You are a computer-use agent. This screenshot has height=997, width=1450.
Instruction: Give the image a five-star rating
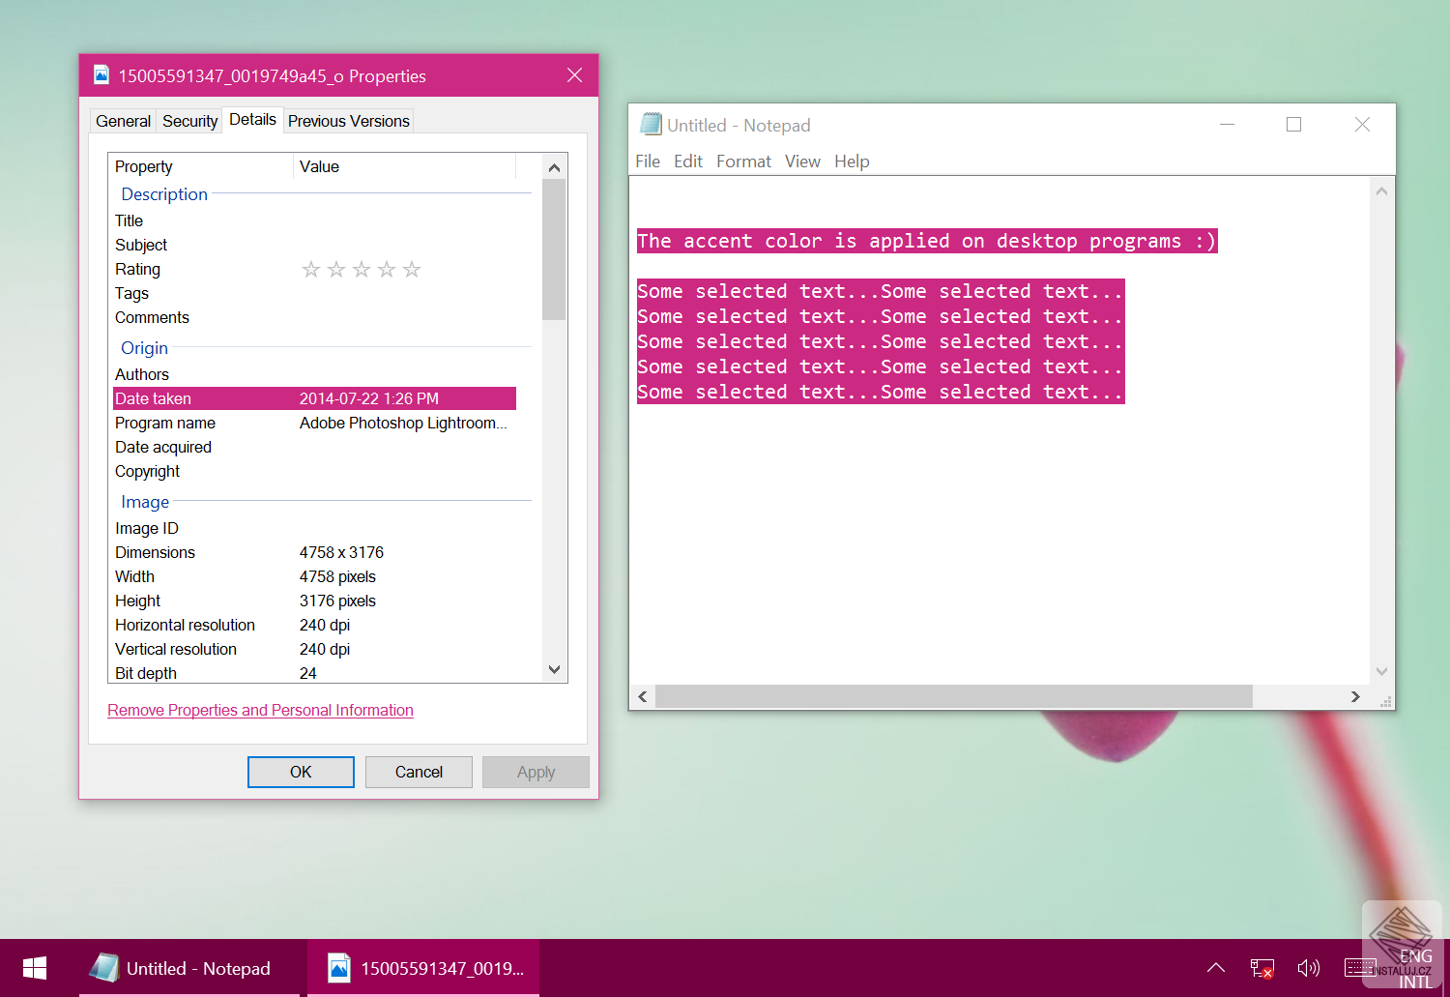pos(412,269)
